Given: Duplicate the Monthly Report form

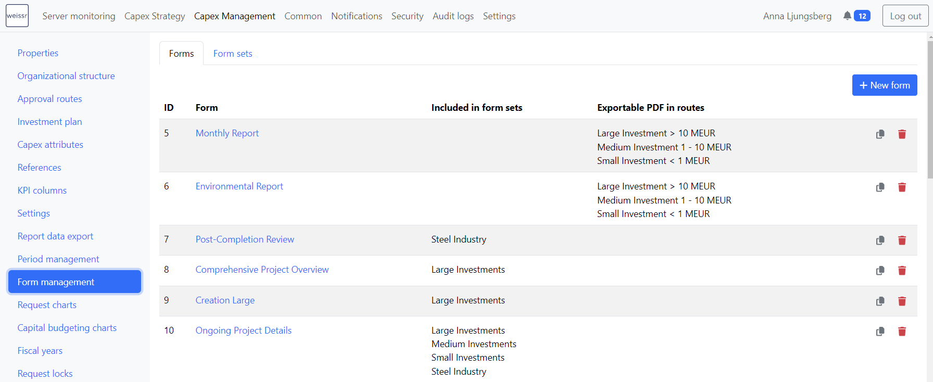Looking at the screenshot, I should (x=880, y=134).
